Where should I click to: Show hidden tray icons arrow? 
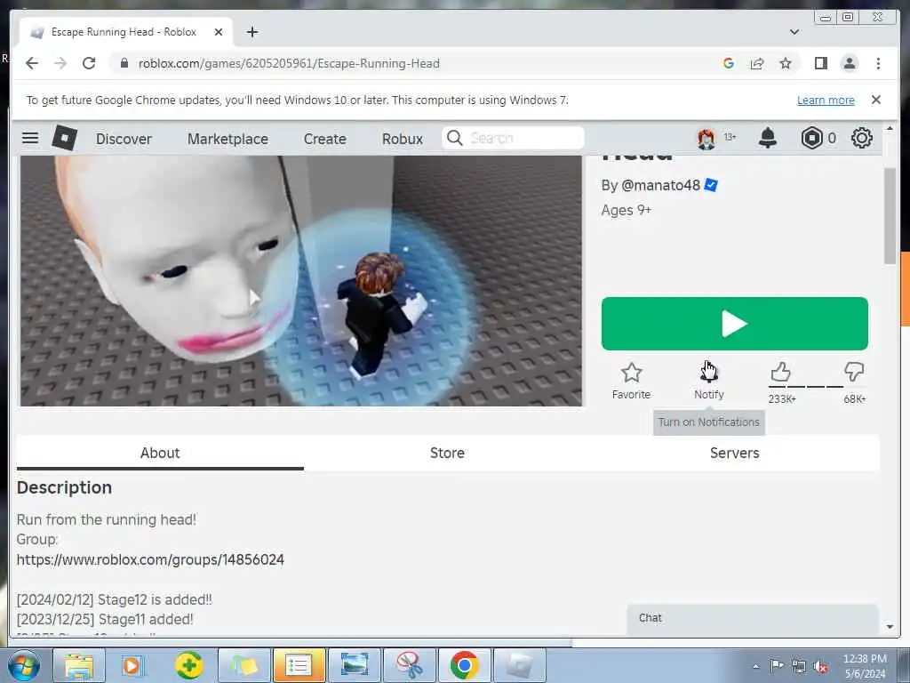tap(755, 666)
